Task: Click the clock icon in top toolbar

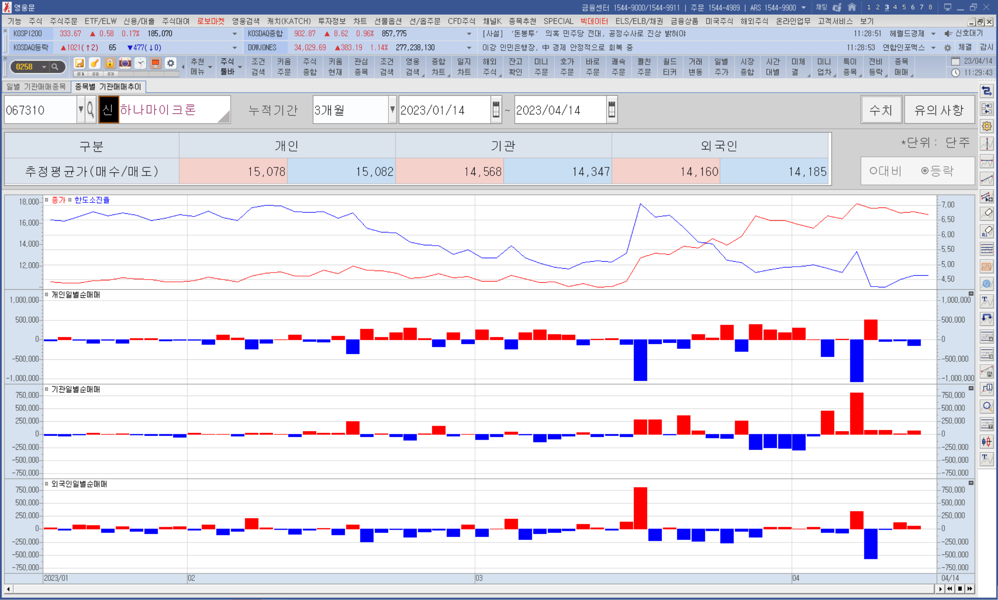Action: click(140, 63)
